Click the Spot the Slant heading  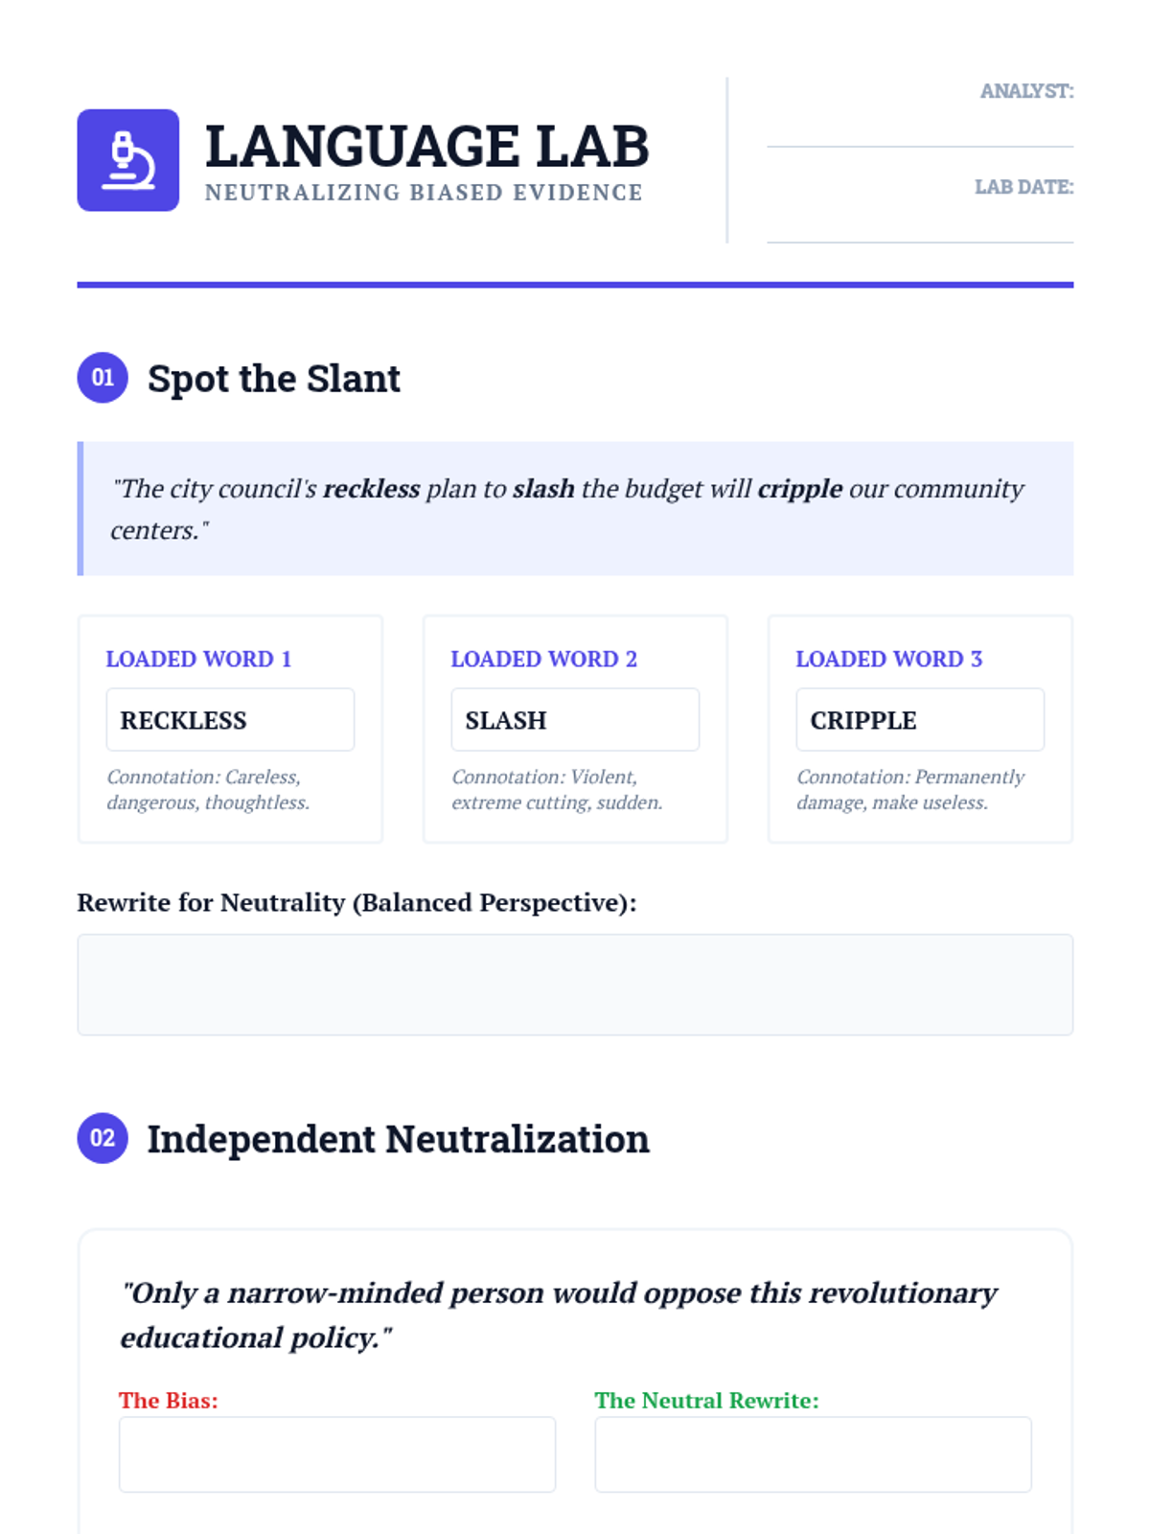pos(274,379)
